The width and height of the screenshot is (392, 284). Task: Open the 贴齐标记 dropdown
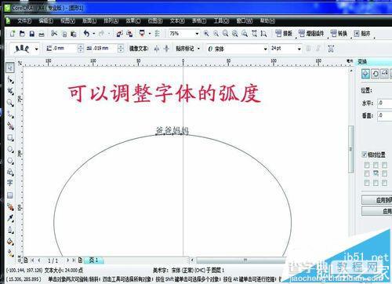[x=198, y=49]
